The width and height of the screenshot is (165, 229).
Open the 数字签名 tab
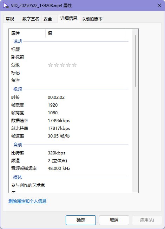tap(31, 19)
